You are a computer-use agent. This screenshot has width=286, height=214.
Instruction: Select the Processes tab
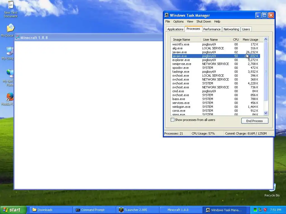(x=193, y=29)
